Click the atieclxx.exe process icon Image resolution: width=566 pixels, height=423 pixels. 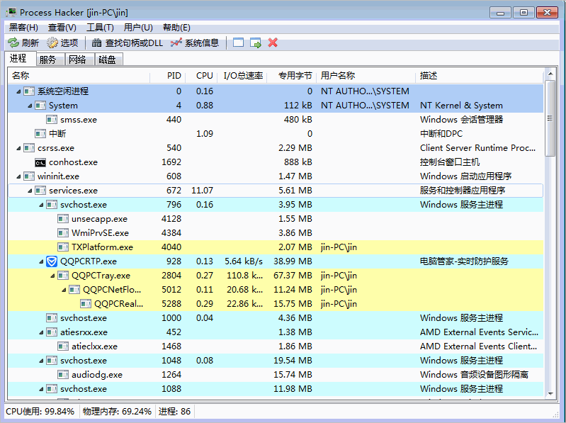(x=63, y=346)
